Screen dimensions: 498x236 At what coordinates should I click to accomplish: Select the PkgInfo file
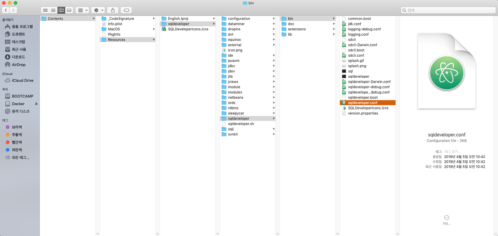click(128, 34)
